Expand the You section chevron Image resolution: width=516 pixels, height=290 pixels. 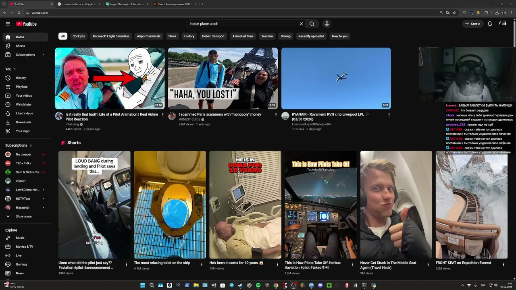[15, 69]
